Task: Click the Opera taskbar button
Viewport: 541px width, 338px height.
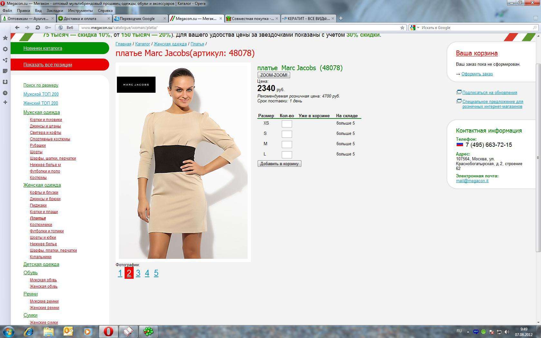Action: click(108, 331)
